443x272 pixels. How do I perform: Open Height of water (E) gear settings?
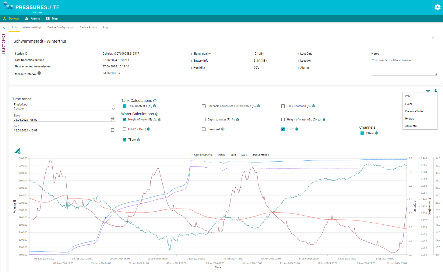point(159,120)
